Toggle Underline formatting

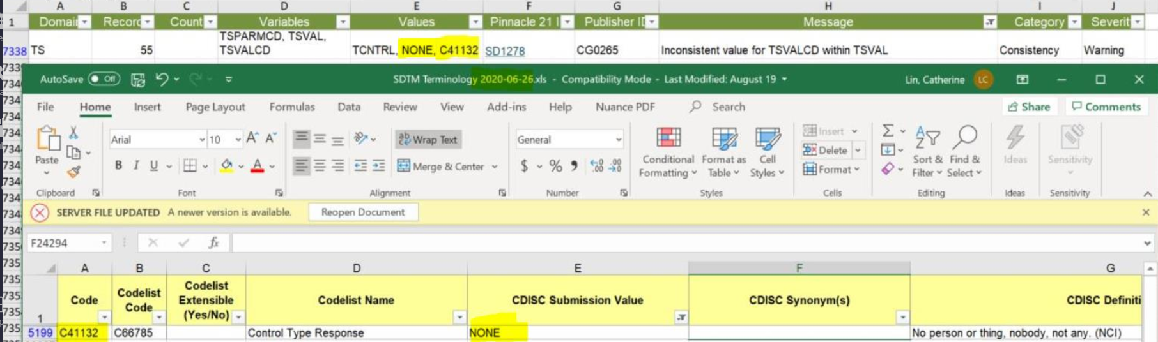tap(154, 166)
